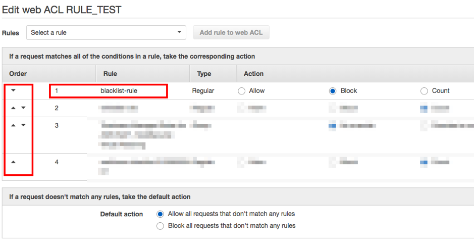Click the Type column header
The height and width of the screenshot is (247, 474).
[204, 74]
